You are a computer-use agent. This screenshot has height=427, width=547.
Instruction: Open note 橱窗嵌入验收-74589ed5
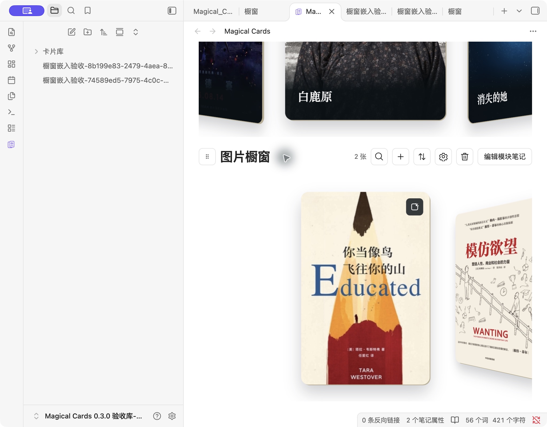pyautogui.click(x=106, y=80)
